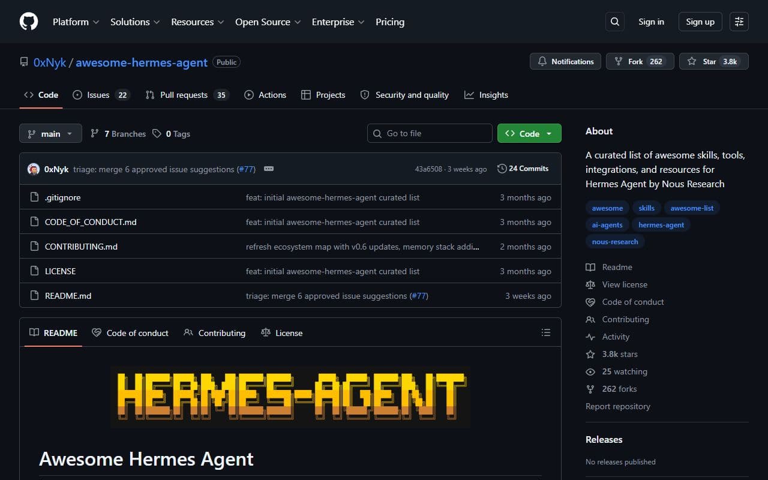Open the appearance settings icon beside Sign up
Screen dimensions: 768x480
[739, 22]
